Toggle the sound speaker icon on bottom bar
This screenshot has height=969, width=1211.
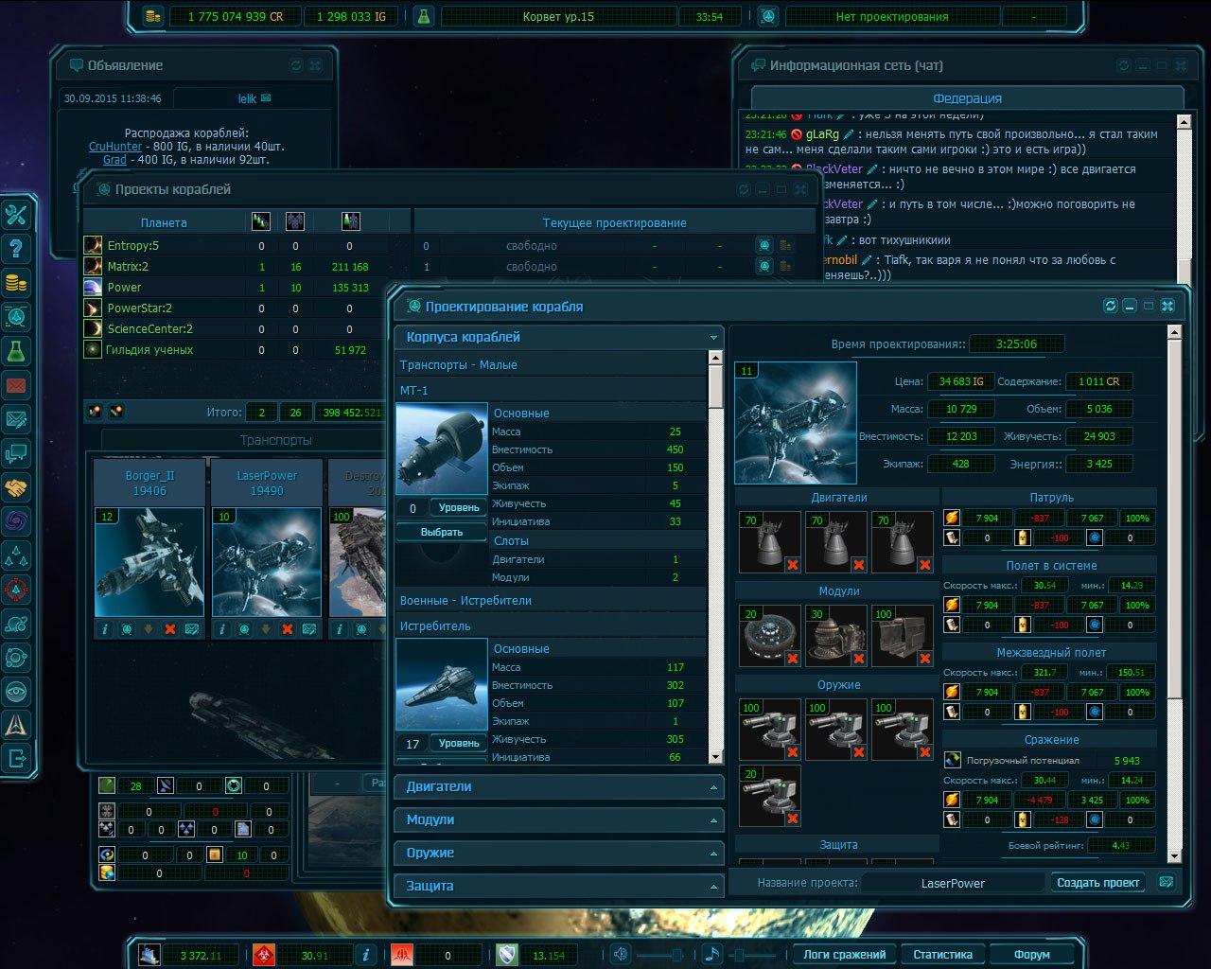point(621,955)
